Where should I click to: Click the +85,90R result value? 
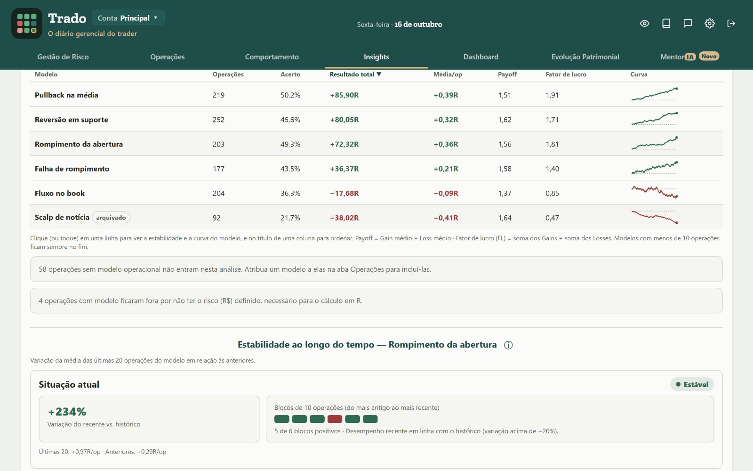[344, 95]
